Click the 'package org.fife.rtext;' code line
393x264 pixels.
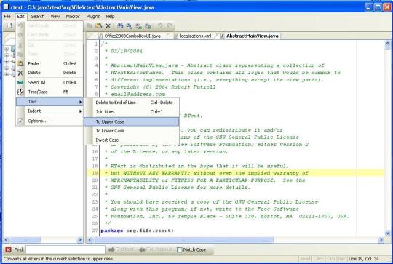tap(137, 231)
